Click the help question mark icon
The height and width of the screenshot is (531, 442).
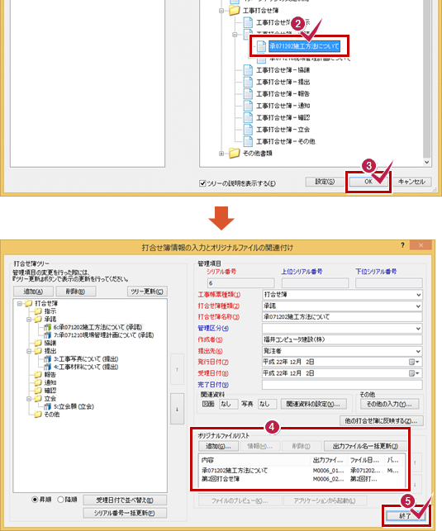(402, 244)
